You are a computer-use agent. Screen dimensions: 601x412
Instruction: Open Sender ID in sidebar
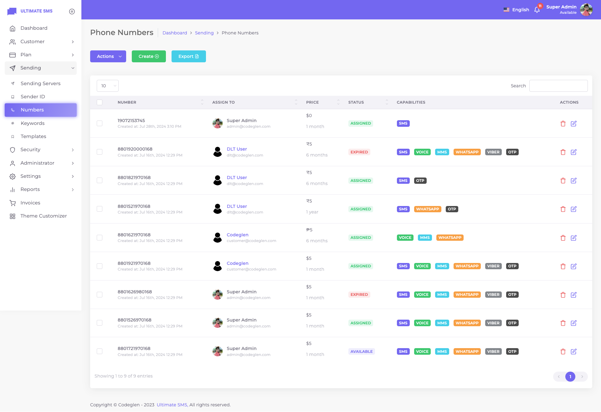pos(33,97)
